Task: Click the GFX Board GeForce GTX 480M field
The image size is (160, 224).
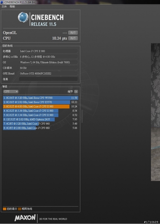Action: point(48,73)
